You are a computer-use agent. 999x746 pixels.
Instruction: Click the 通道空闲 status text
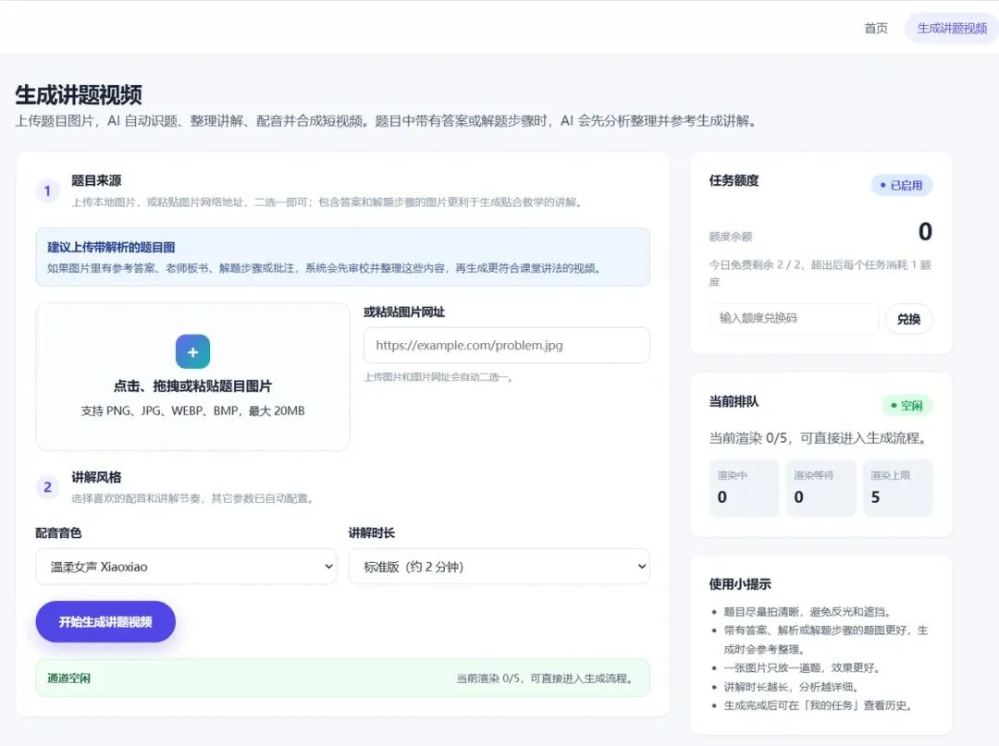(68, 678)
